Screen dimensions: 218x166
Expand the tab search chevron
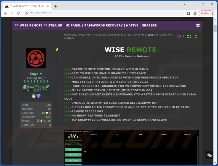(184, 4)
